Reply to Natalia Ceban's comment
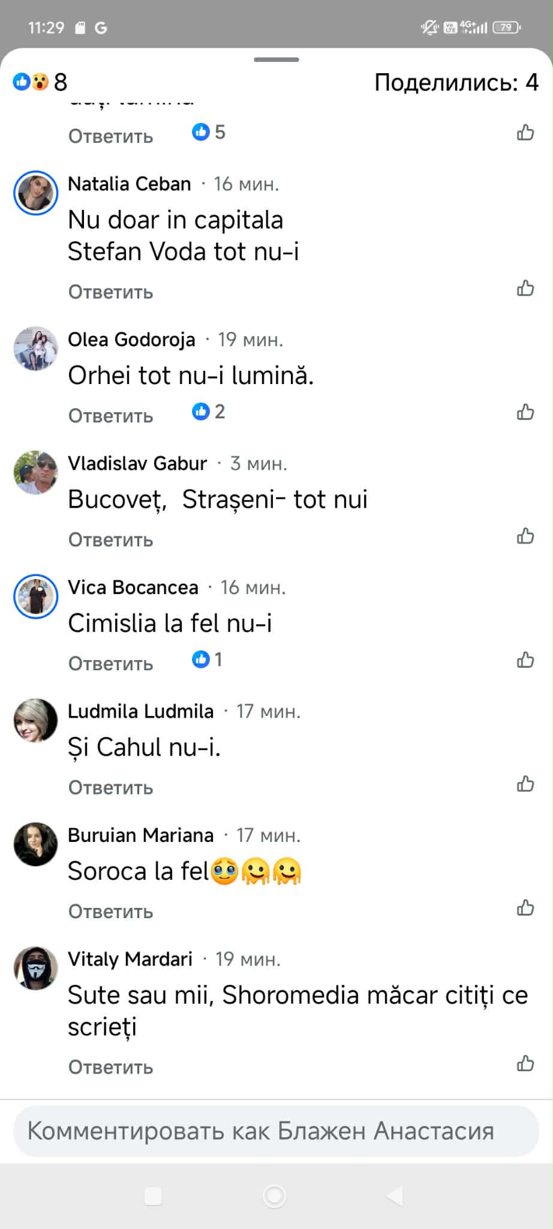553x1229 pixels. click(111, 292)
